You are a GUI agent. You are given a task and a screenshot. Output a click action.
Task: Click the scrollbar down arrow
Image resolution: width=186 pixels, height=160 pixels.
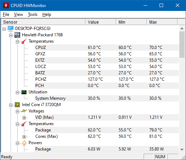tap(182, 149)
